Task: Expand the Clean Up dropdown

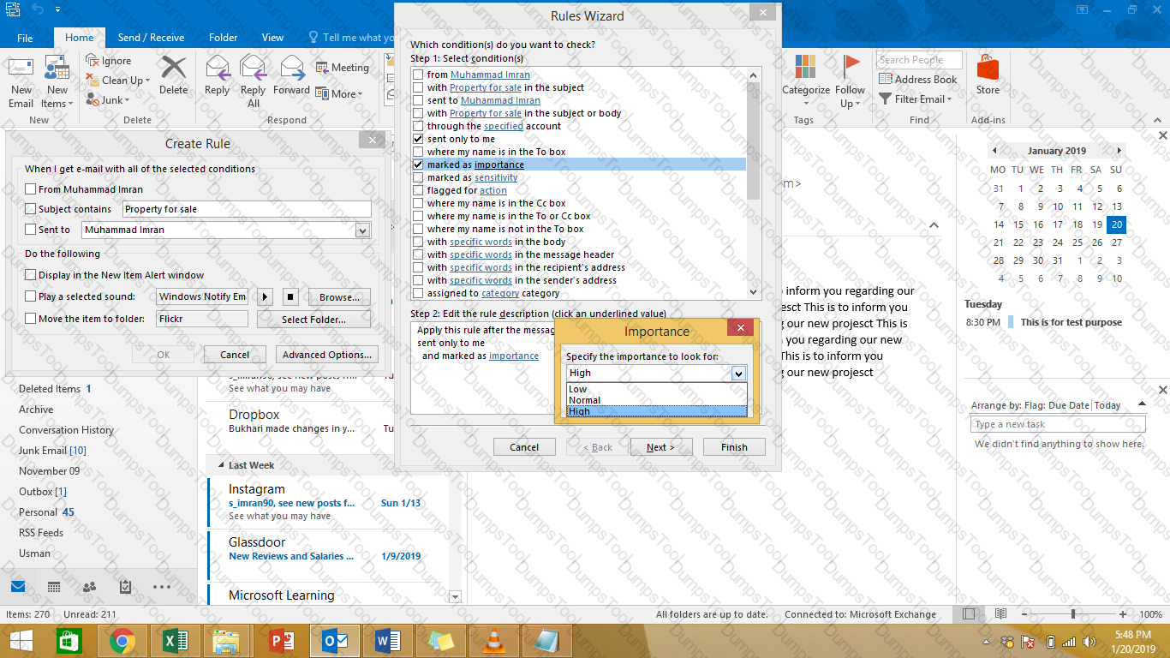Action: point(147,81)
